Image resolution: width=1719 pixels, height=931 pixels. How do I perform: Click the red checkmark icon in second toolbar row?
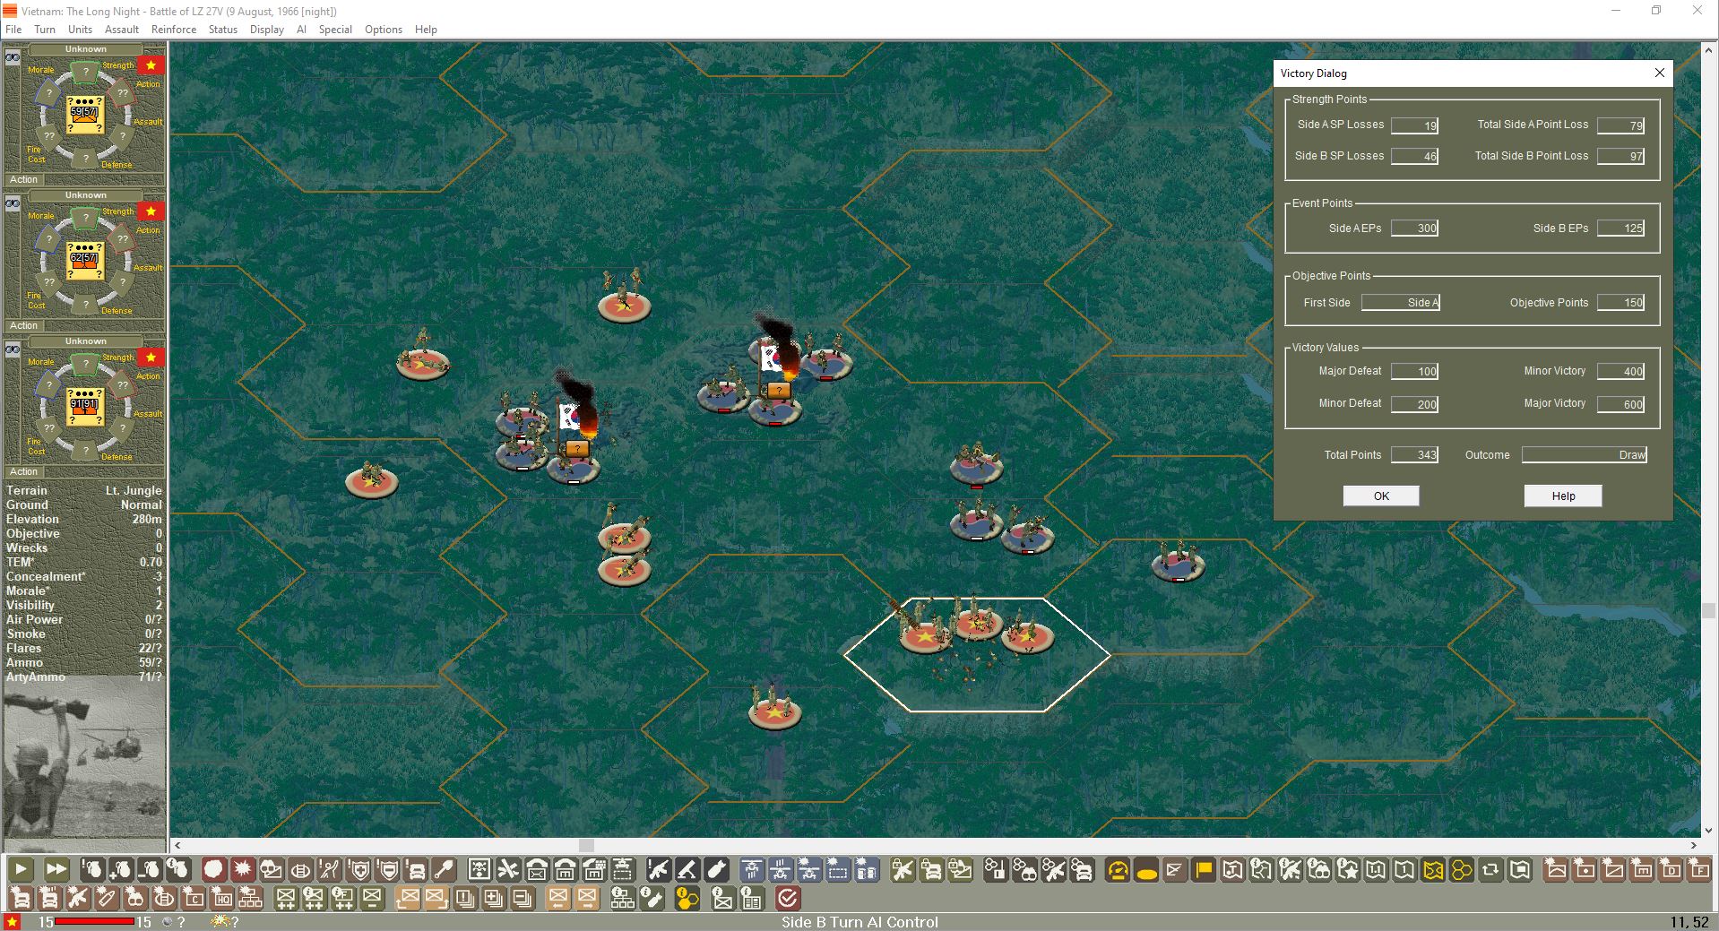[x=787, y=898]
